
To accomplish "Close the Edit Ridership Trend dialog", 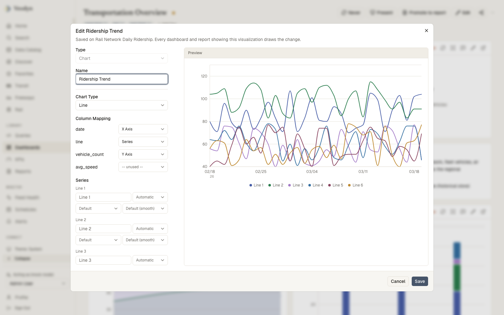I will click(x=427, y=31).
